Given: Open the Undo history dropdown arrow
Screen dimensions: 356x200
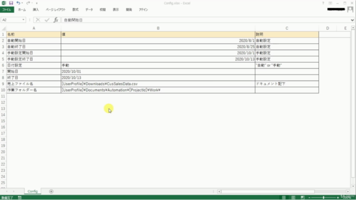Looking at the screenshot, I should (22, 3).
